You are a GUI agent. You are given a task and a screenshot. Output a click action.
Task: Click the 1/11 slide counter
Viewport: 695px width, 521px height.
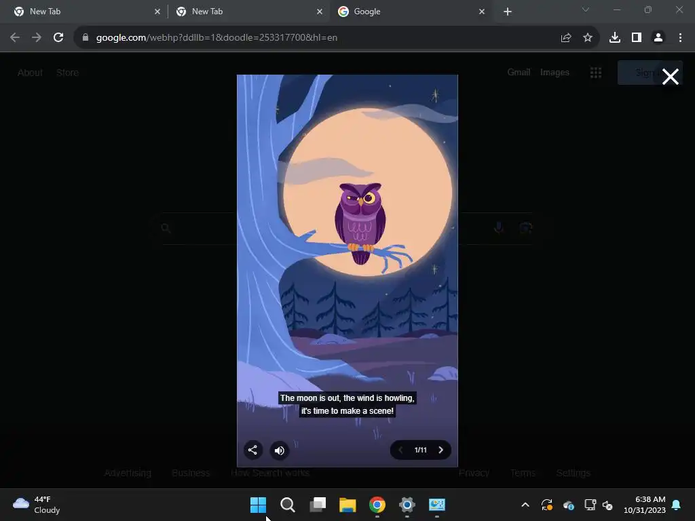pos(420,450)
